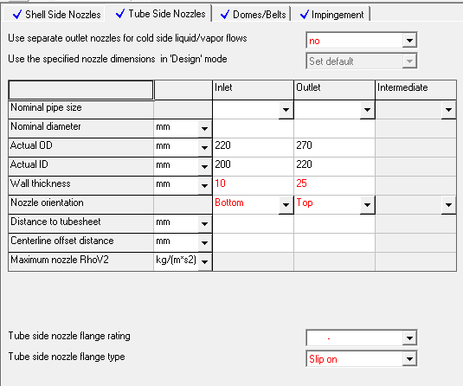Screen dimensions: 463x386
Task: Open the Domes/Belts tab
Action: pyautogui.click(x=253, y=14)
